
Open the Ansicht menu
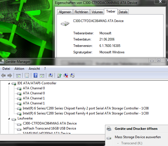tap(34, 69)
